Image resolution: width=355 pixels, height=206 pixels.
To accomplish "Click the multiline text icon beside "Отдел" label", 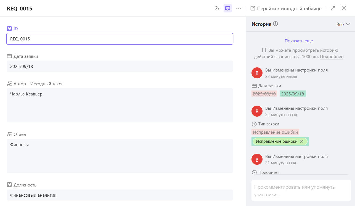I will (x=9, y=134).
